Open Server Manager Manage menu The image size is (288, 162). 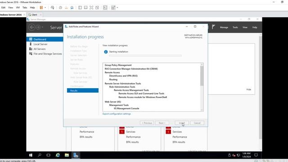tap(224, 27)
